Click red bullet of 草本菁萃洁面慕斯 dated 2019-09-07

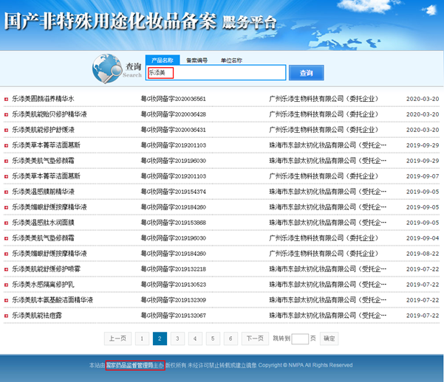click(x=6, y=176)
